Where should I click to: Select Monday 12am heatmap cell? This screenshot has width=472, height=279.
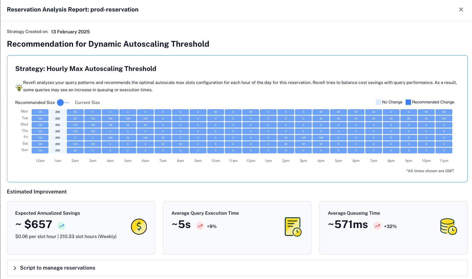(40, 112)
